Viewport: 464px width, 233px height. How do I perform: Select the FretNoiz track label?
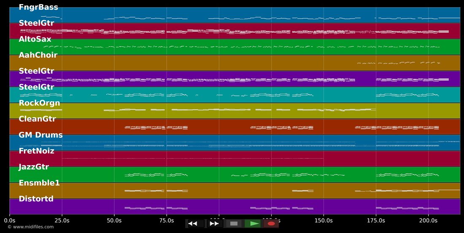click(36, 151)
